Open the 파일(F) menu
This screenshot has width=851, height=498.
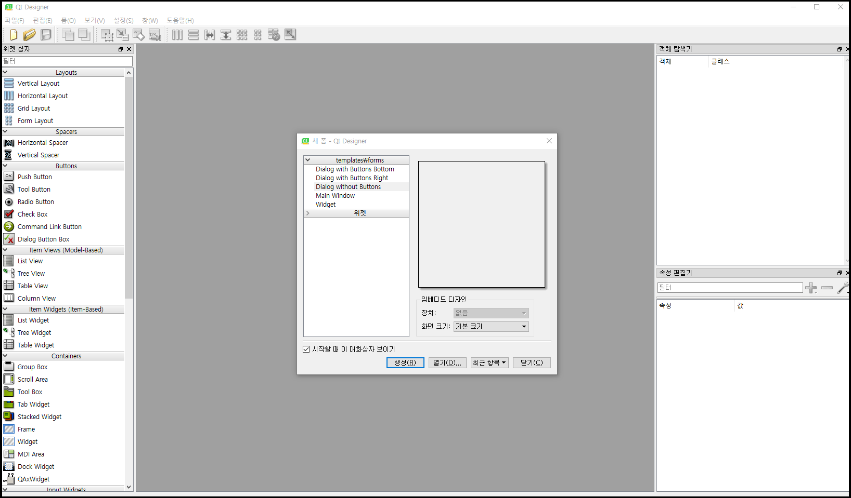(15, 20)
